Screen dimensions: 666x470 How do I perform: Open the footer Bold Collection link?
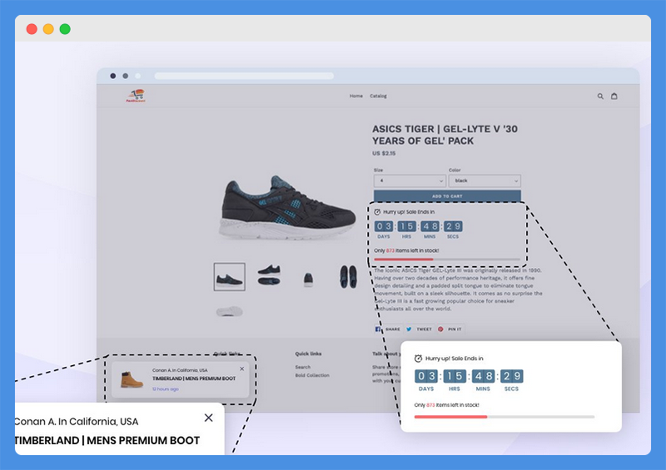point(312,375)
